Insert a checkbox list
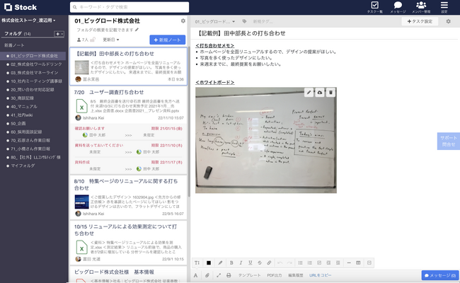 319,262
